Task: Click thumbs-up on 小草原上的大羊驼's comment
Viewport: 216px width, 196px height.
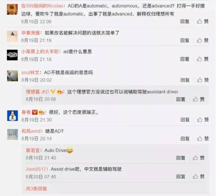Action: pos(203,59)
